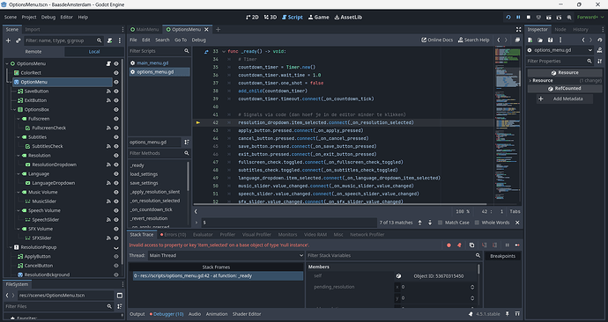Run a specific scene icon
608x322 pixels.
[559, 17]
